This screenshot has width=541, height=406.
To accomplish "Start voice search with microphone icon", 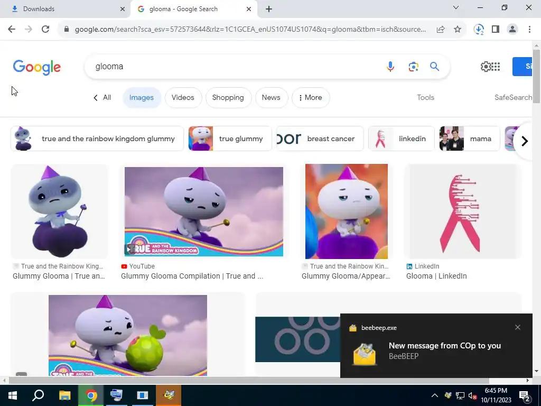I will 390,66.
